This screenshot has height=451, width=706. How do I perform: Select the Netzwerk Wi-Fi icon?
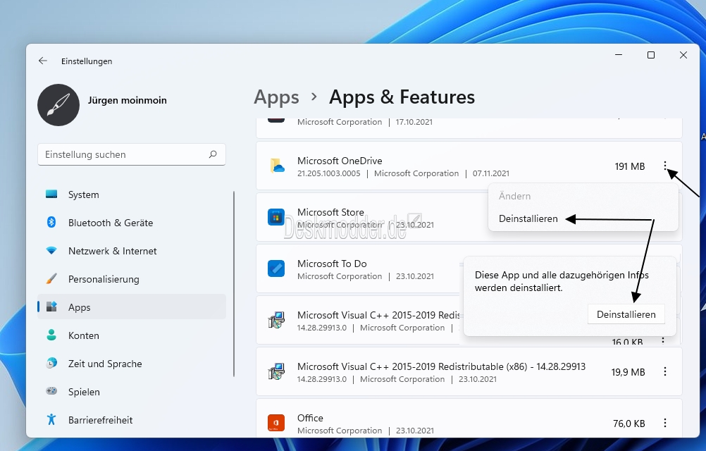(51, 251)
